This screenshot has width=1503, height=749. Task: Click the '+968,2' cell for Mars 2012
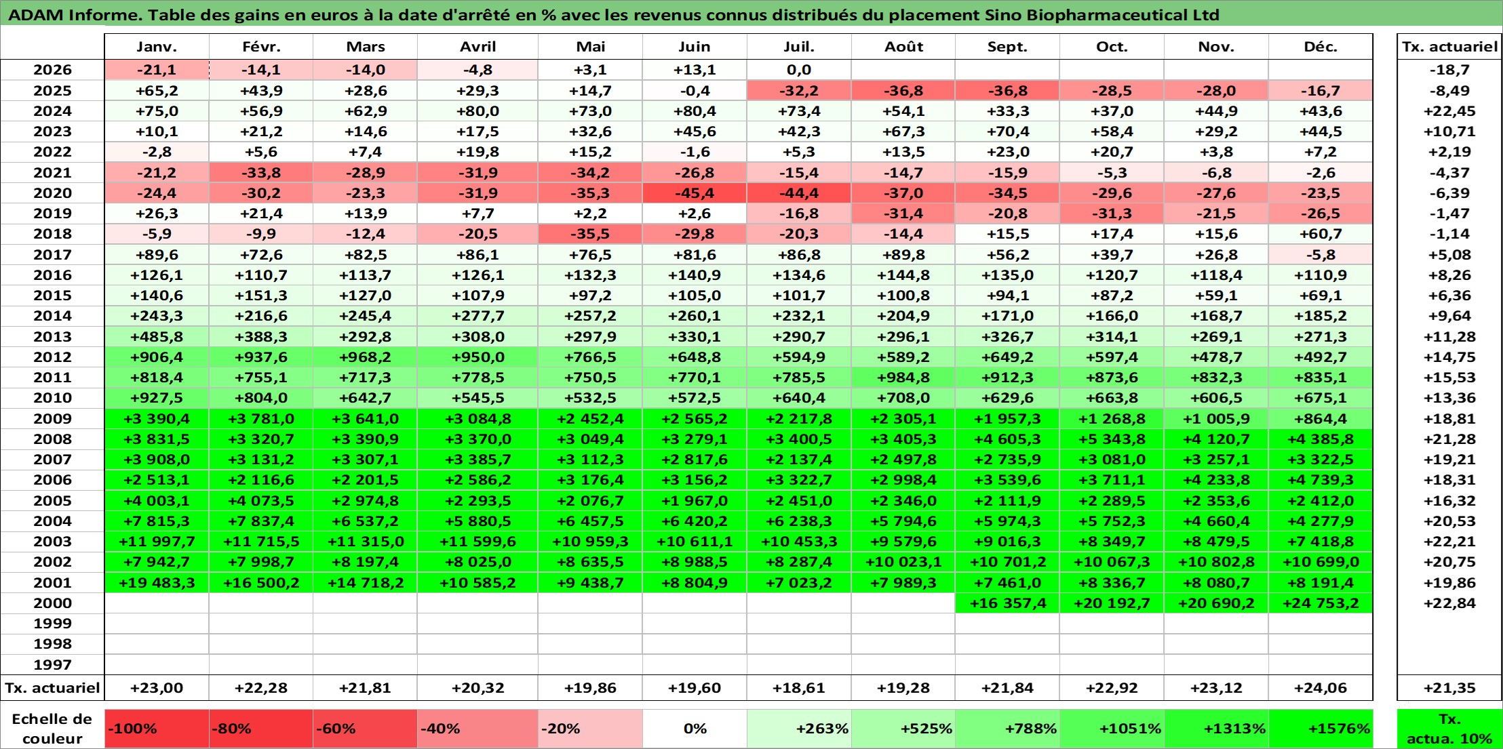coord(366,357)
